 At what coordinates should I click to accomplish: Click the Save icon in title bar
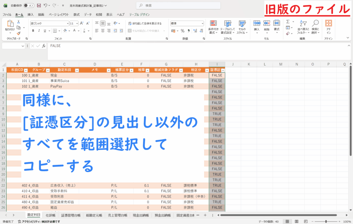(x=39, y=6)
